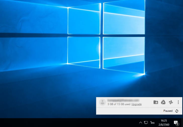Click the 2/8/2560 date in taskbar
The width and height of the screenshot is (183, 127).
pos(164,124)
